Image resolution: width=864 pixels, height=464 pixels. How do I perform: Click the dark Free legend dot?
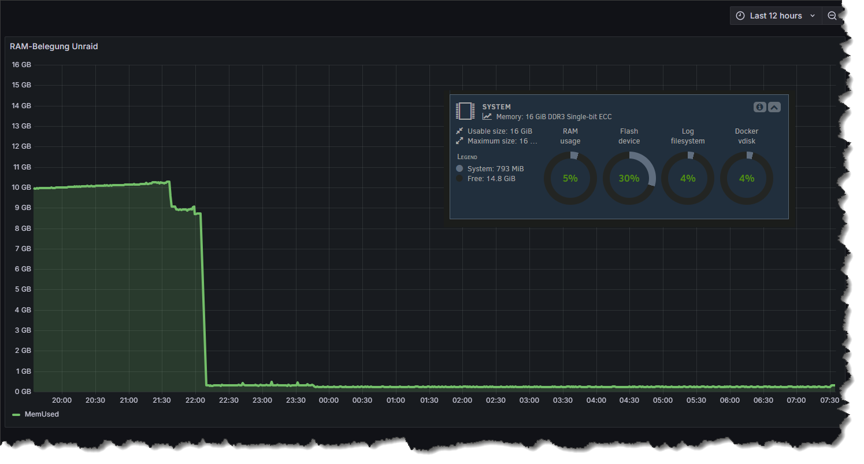(x=459, y=179)
